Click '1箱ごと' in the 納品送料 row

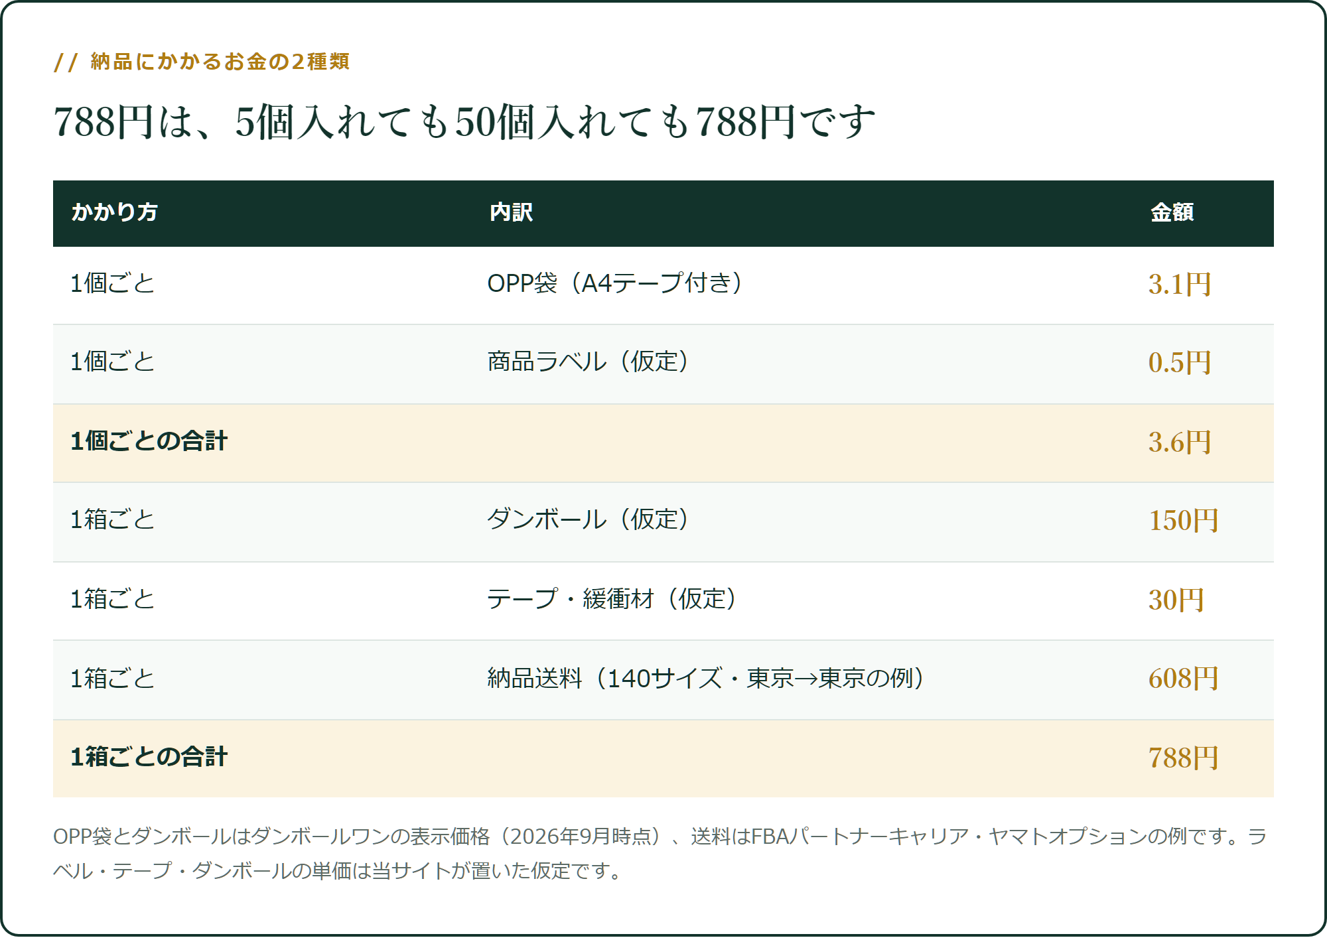click(x=113, y=679)
